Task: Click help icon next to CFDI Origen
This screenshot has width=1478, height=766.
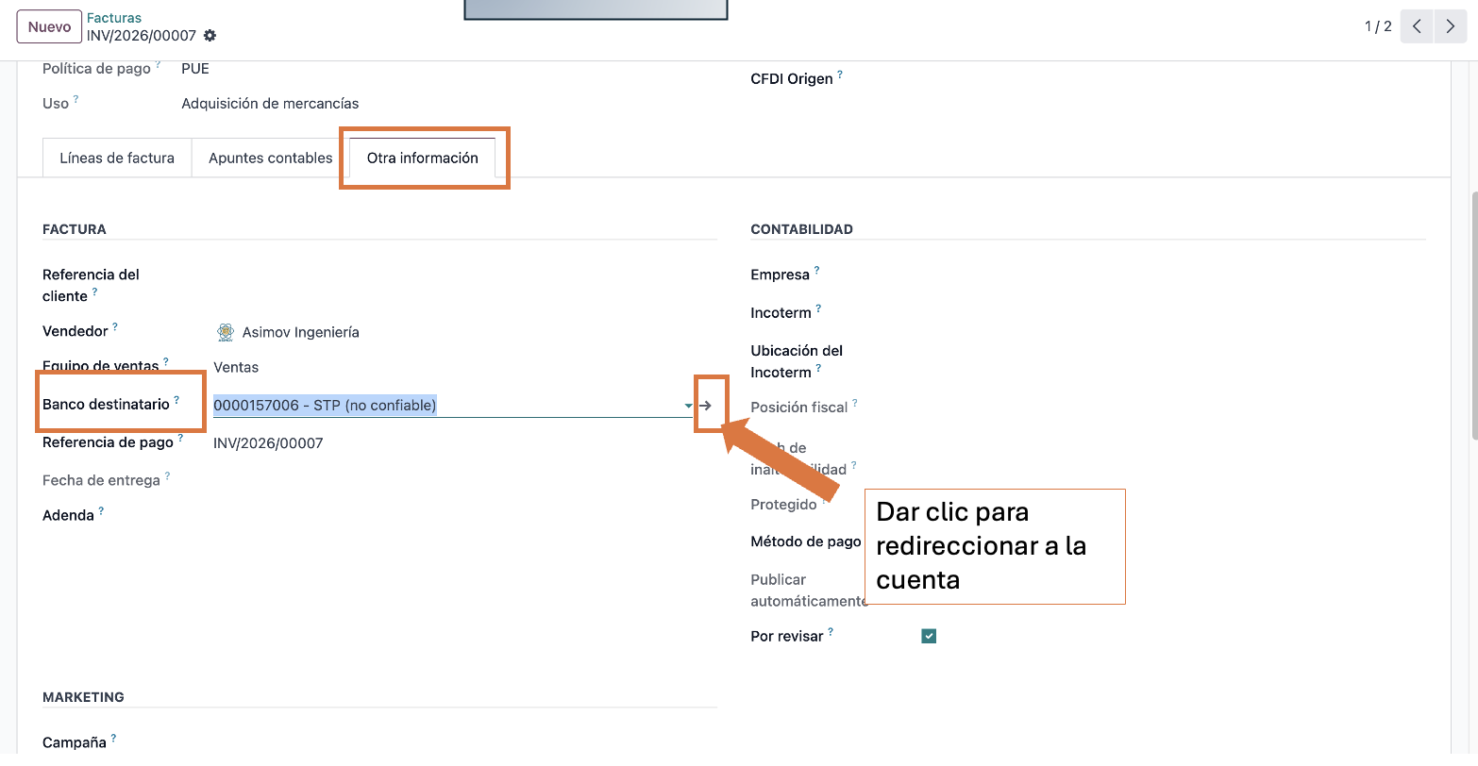Action: pyautogui.click(x=840, y=75)
